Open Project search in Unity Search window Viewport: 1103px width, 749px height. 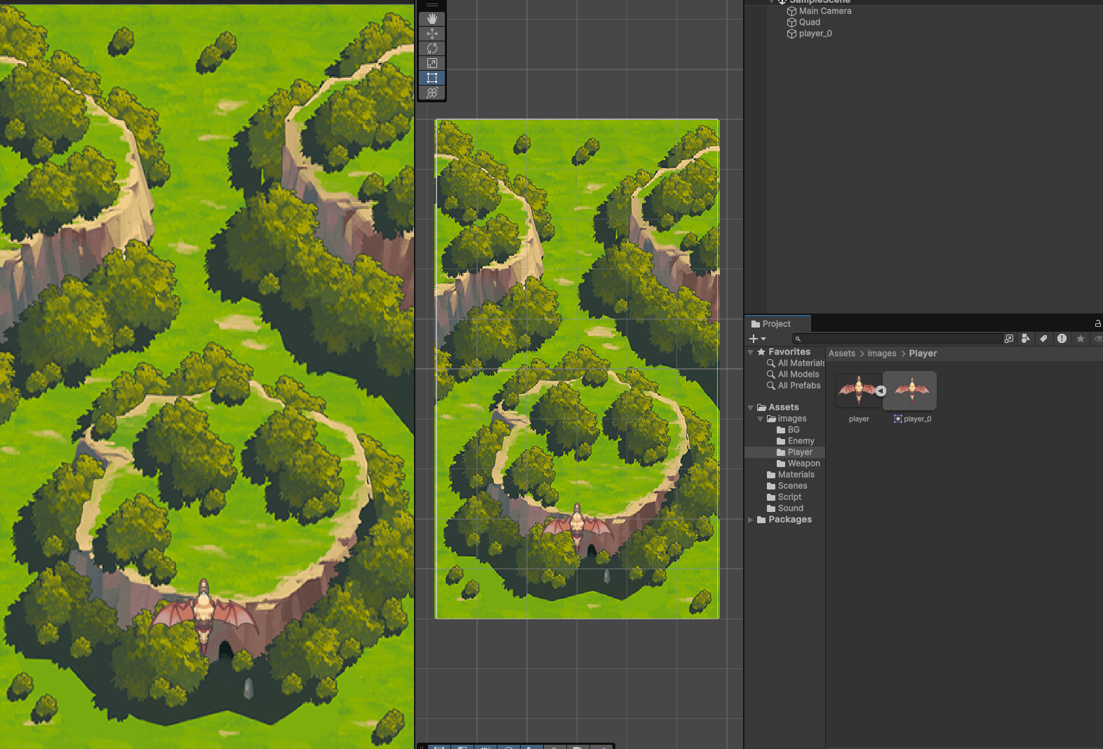[1009, 339]
